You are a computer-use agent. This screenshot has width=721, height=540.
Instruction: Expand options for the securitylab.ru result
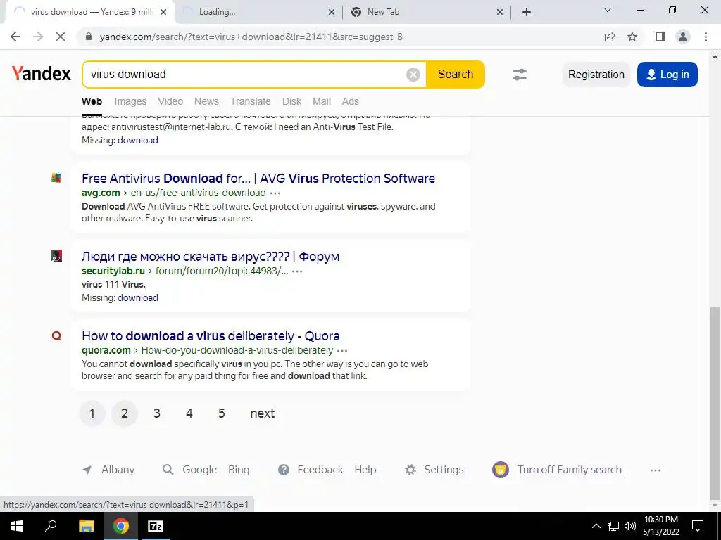point(298,271)
